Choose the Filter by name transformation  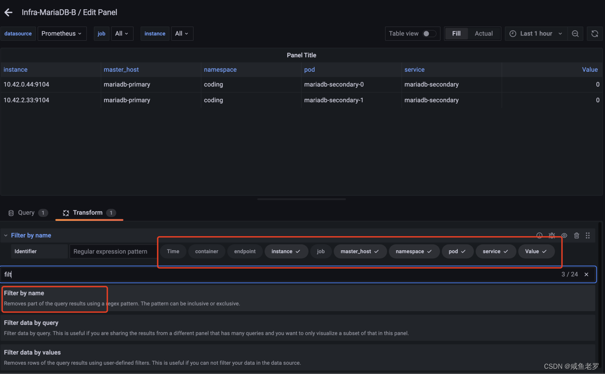click(x=298, y=298)
